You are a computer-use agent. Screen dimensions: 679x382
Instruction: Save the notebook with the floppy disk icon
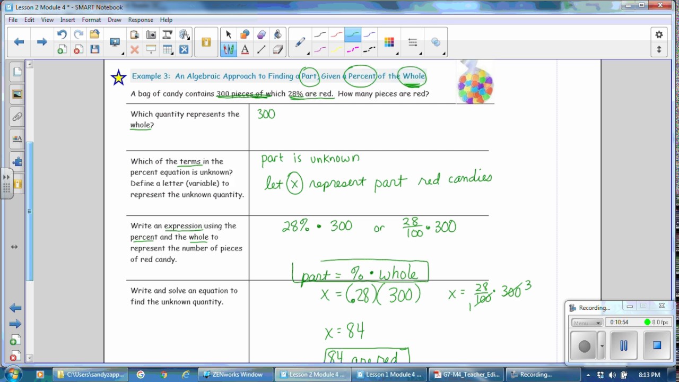95,50
